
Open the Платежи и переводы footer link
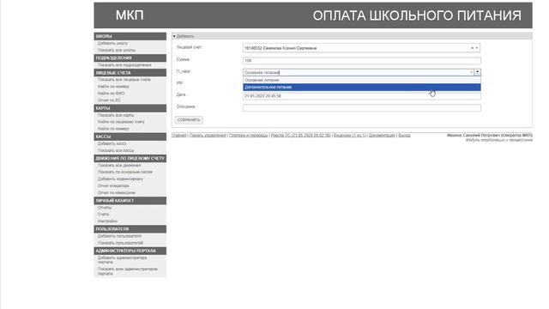(248, 136)
